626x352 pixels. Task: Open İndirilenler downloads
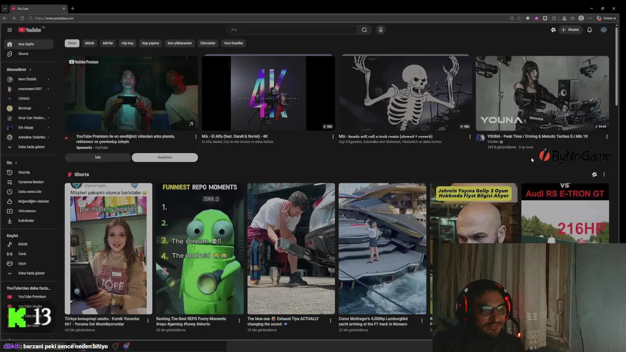pyautogui.click(x=29, y=220)
